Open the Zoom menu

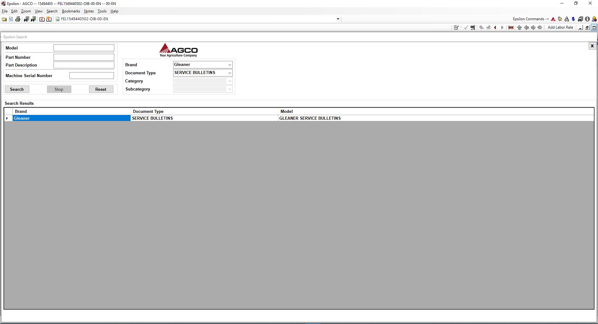coord(26,11)
